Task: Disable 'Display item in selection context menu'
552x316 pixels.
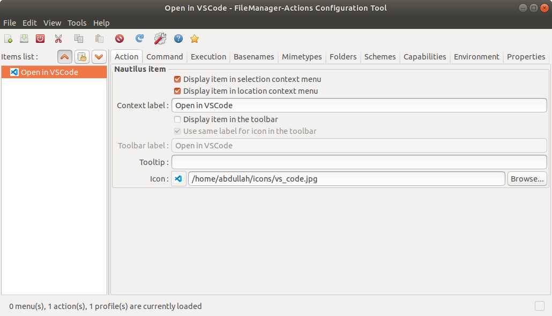Action: click(x=177, y=79)
